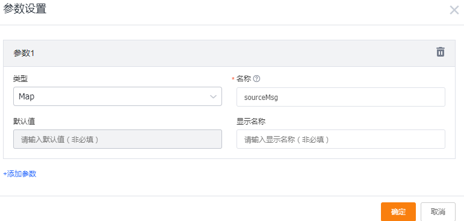Screen dimensions: 464x221
Task: Focus the sourceMsg name input field
Action: (x=341, y=97)
